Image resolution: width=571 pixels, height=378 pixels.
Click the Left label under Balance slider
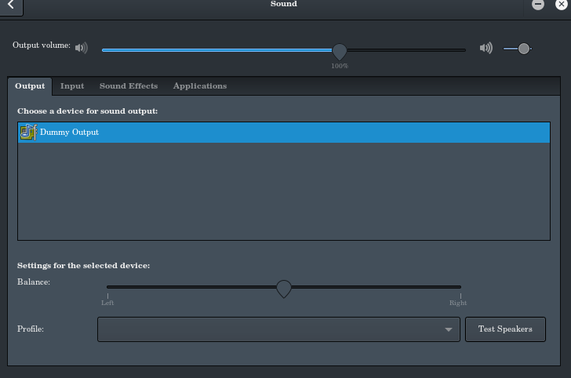pos(107,303)
